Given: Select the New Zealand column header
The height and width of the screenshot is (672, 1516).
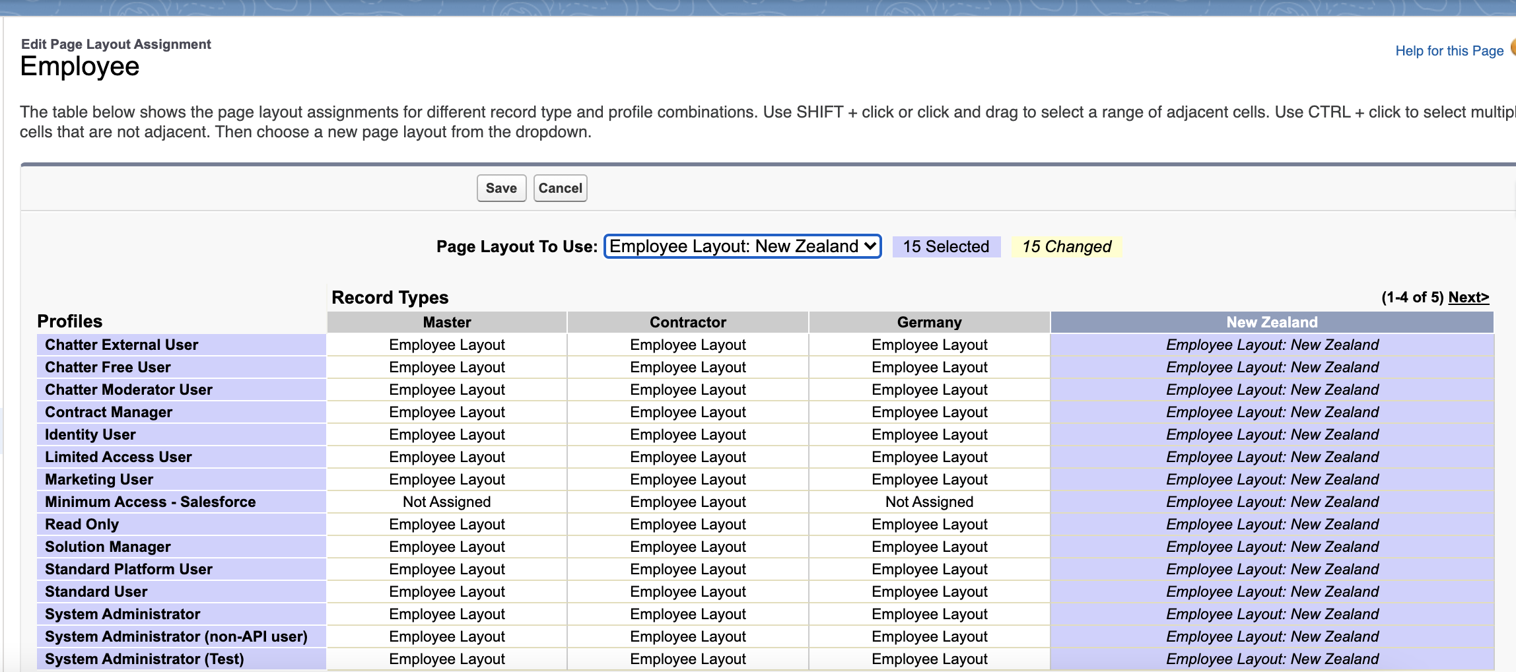Looking at the screenshot, I should 1271,322.
